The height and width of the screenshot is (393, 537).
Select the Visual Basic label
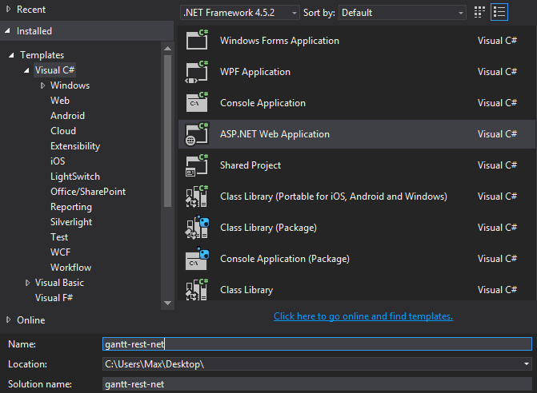coord(59,283)
